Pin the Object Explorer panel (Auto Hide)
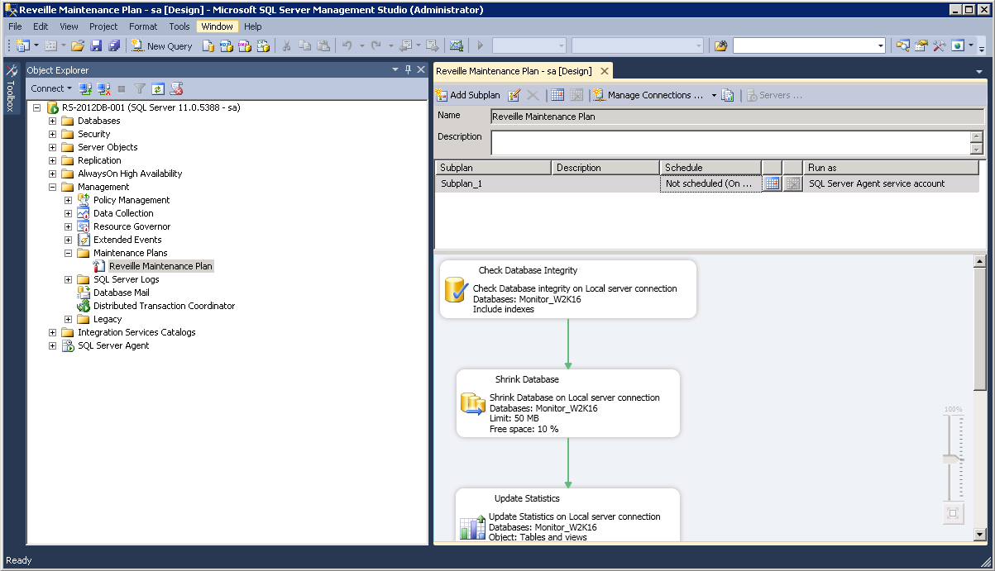 click(408, 70)
